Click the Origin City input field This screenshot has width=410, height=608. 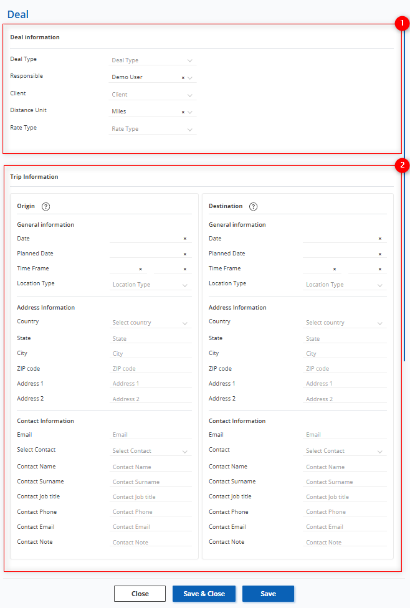click(150, 354)
